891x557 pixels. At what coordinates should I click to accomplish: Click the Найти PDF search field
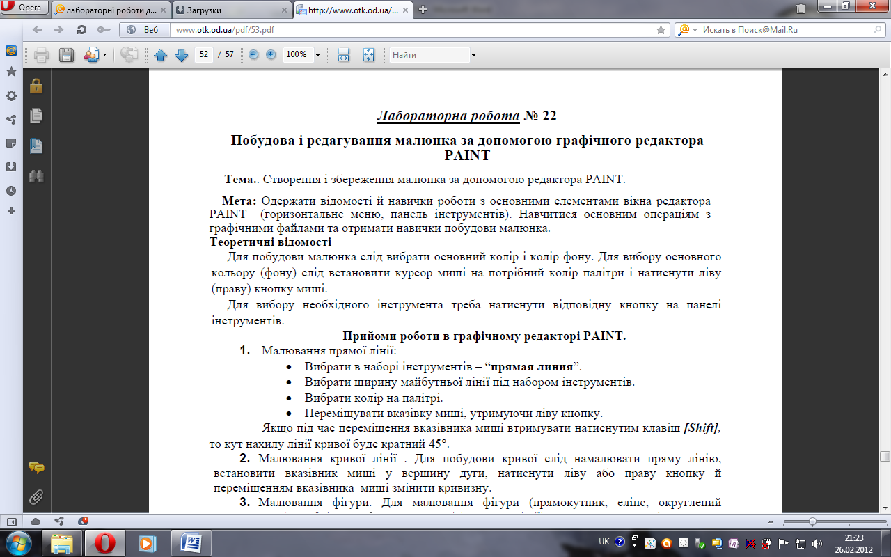click(x=429, y=55)
